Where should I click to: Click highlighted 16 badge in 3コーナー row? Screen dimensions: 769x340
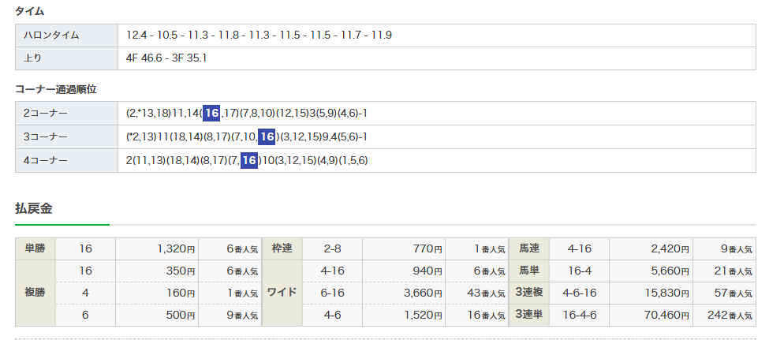point(267,137)
